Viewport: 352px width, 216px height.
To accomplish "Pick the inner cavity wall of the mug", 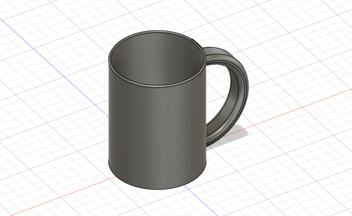I will tap(157, 59).
